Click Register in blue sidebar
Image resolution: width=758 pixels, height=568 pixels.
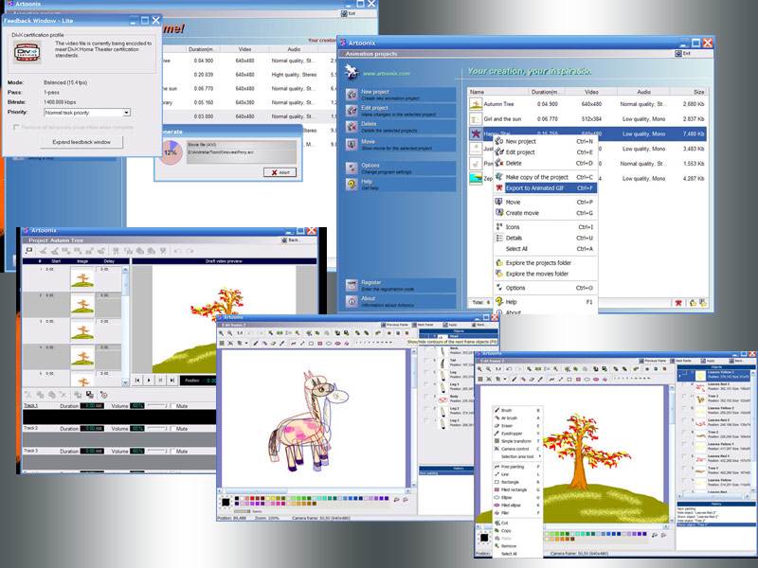tap(401, 285)
